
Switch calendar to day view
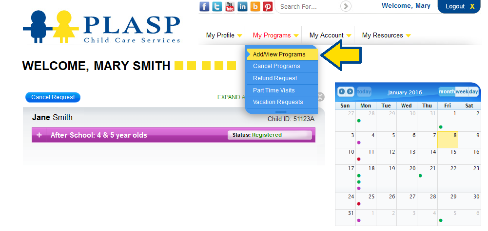(474, 91)
